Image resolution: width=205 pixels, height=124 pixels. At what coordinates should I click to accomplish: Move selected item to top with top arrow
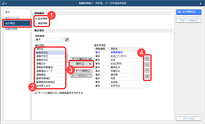point(147,59)
